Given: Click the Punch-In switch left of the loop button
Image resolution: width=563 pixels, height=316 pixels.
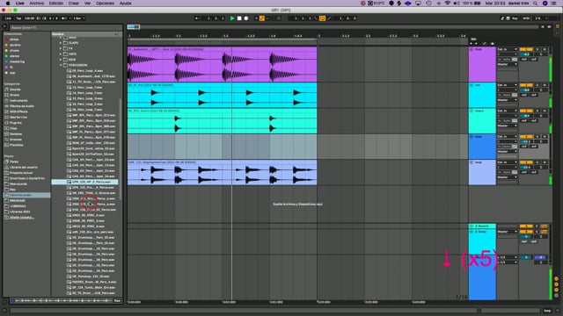Looking at the screenshot, I should tap(316, 18).
